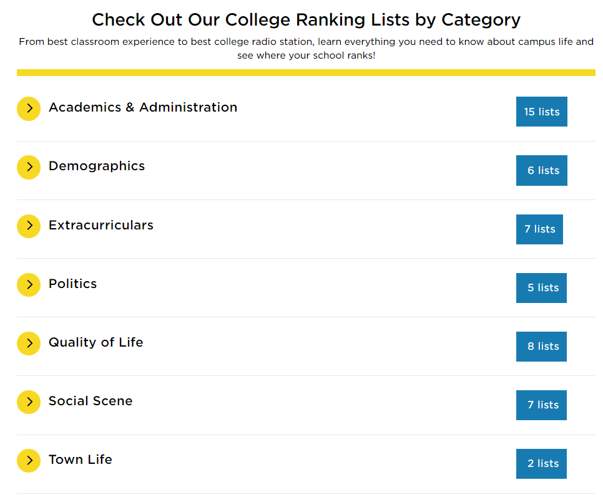Open the Extracurriculars yellow arrow icon

29,226
